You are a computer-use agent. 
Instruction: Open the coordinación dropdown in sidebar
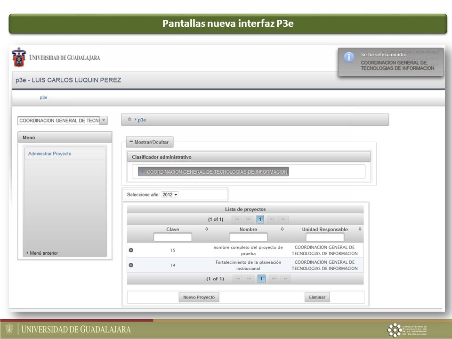click(104, 121)
